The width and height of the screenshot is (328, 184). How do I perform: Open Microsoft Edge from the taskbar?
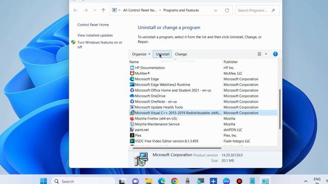[161, 181]
